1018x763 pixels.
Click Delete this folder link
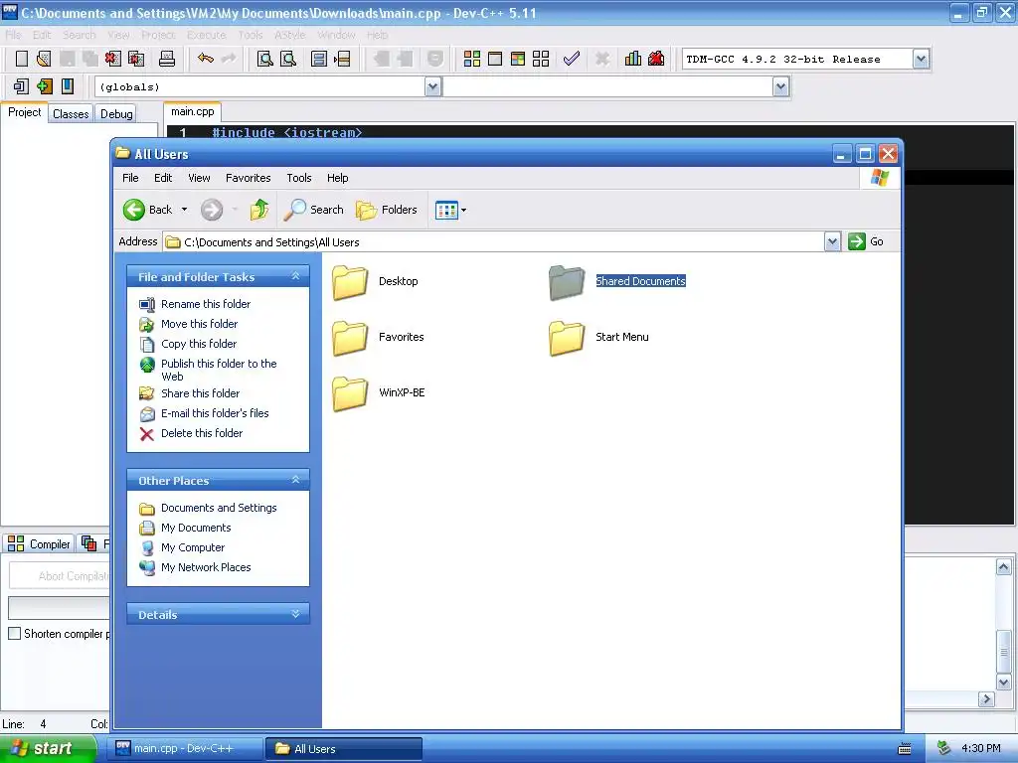[202, 433]
